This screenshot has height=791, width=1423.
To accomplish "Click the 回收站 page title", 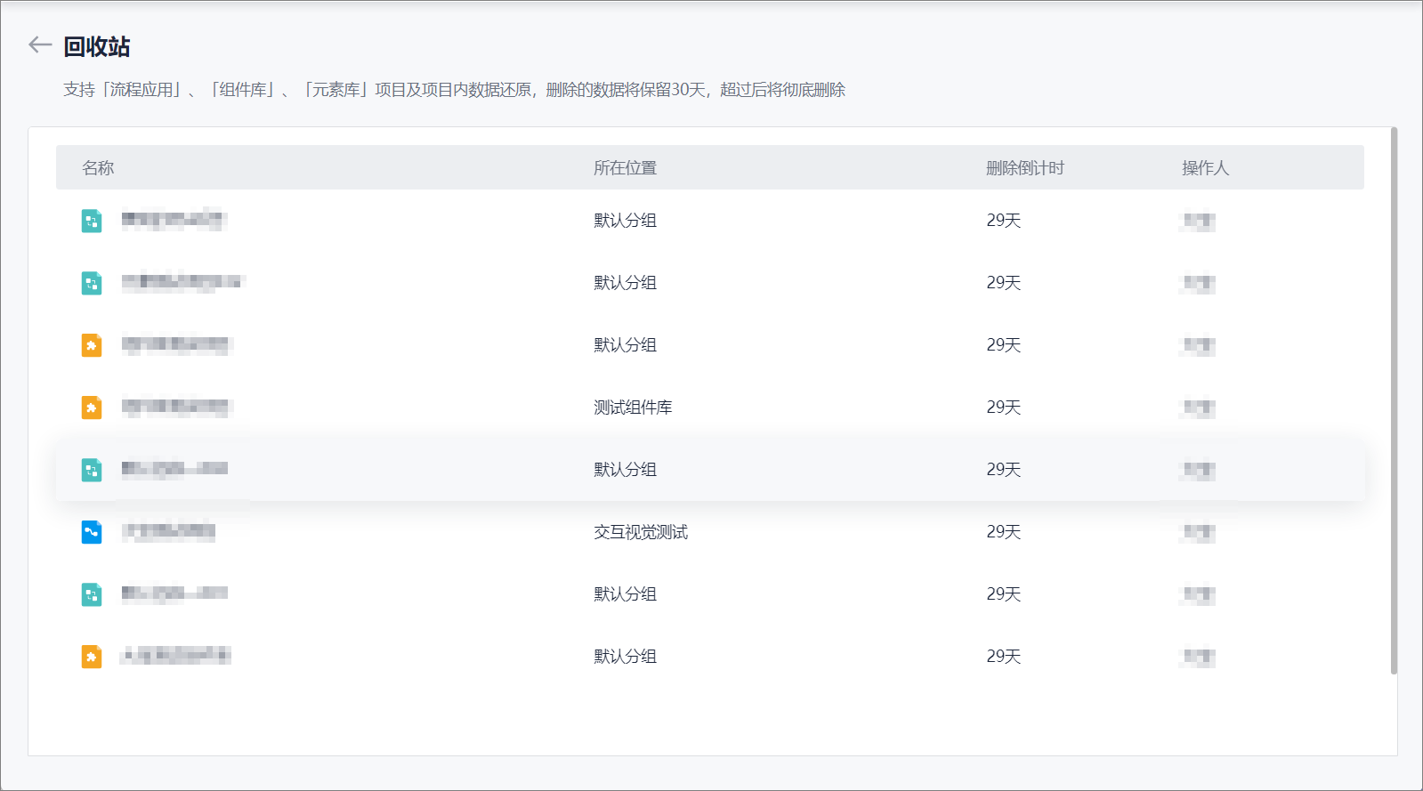I will [x=97, y=46].
